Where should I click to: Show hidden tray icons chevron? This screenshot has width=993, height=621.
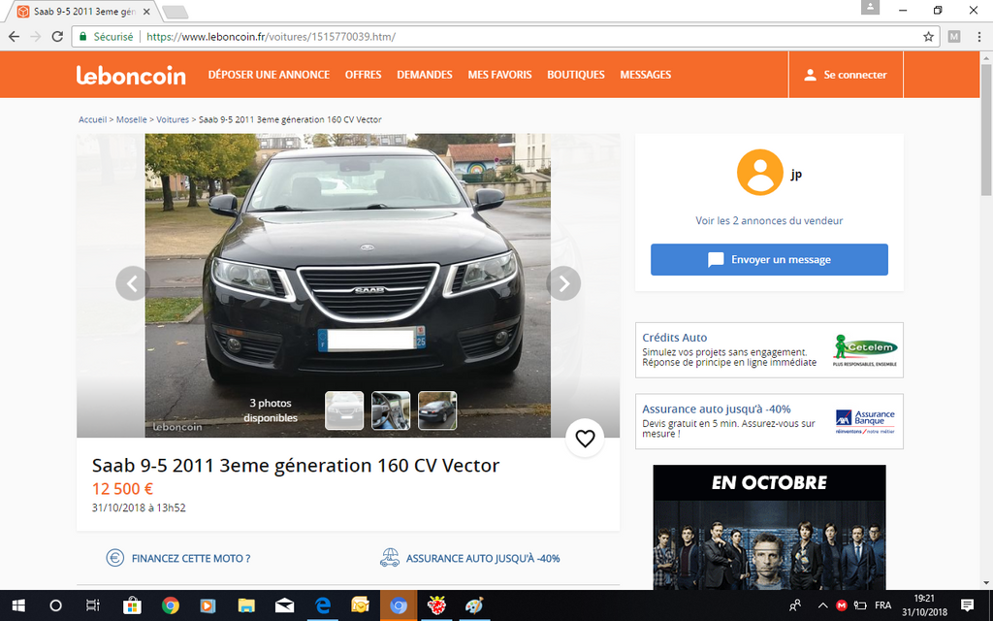tap(822, 605)
